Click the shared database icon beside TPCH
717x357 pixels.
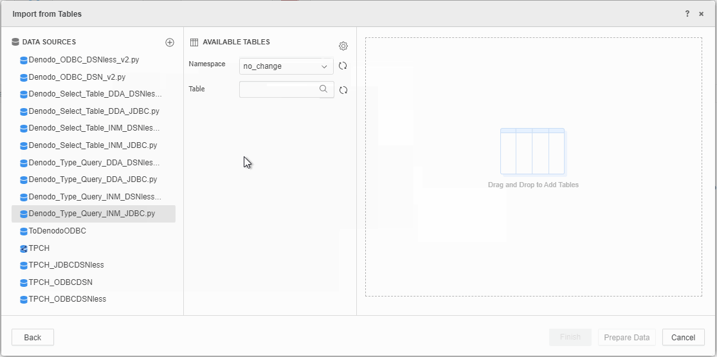24,249
